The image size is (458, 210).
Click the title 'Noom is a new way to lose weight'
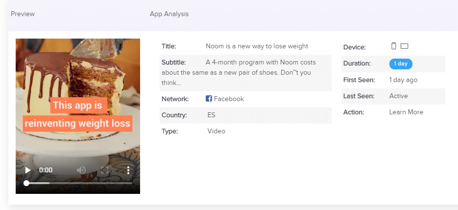pos(257,46)
